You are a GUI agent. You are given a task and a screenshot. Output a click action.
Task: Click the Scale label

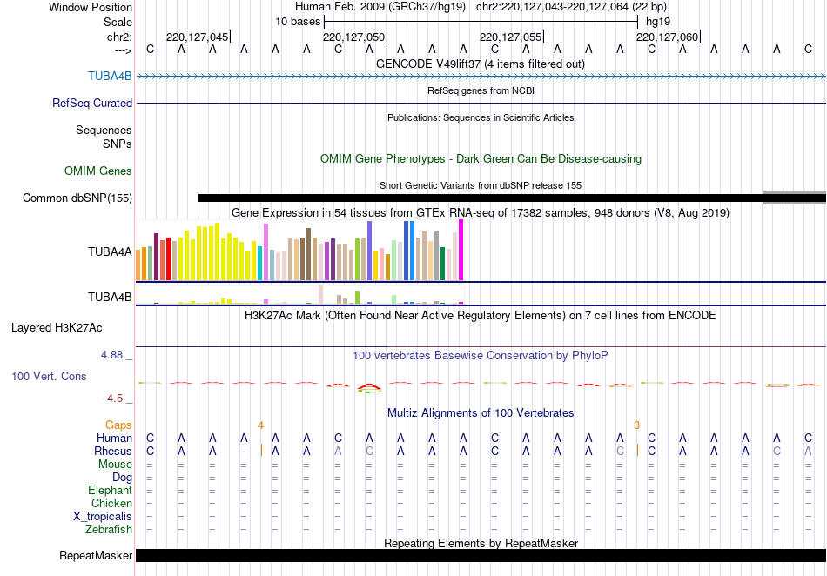(x=118, y=22)
